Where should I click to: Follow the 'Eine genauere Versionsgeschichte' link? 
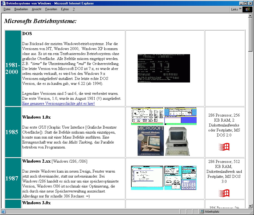point(58,103)
